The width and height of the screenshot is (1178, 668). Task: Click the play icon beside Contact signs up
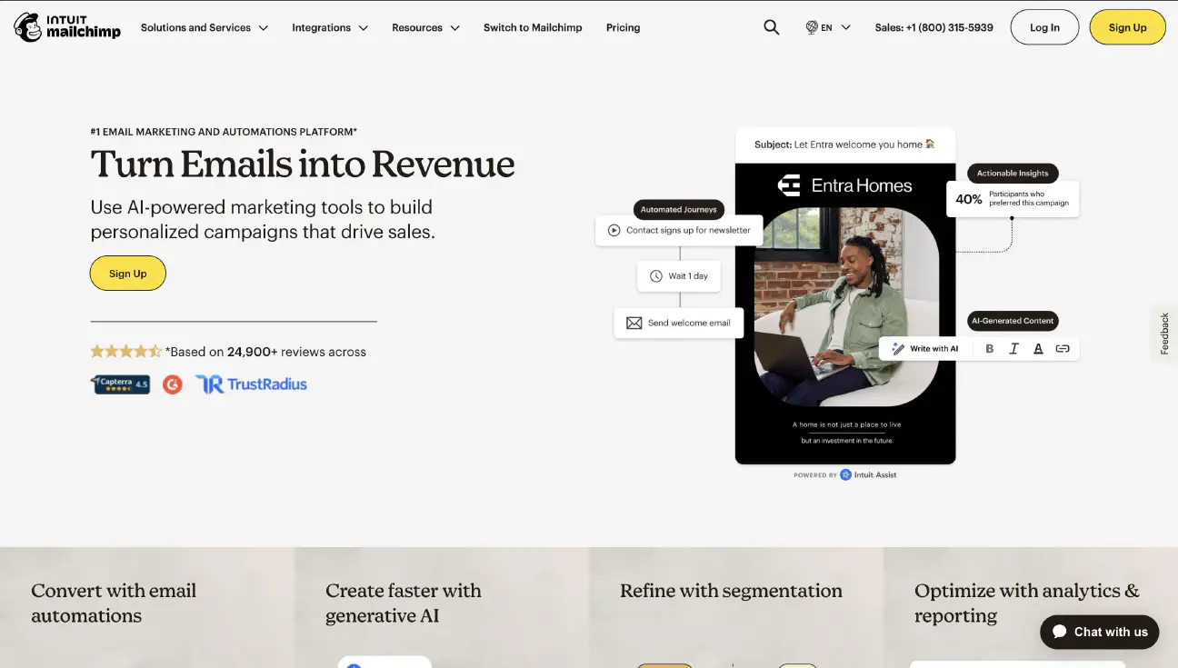pyautogui.click(x=614, y=231)
